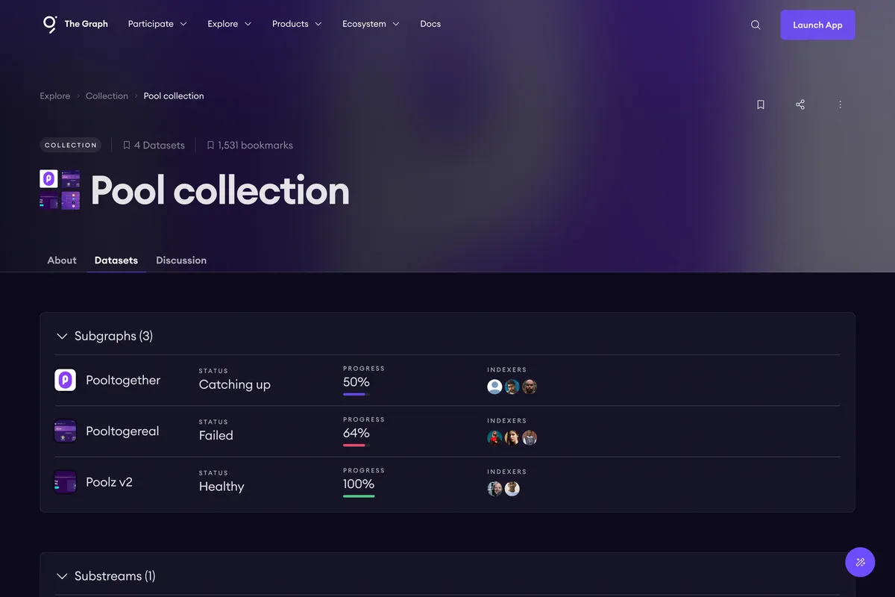
Task: Click The Graph logo icon
Action: pos(50,24)
